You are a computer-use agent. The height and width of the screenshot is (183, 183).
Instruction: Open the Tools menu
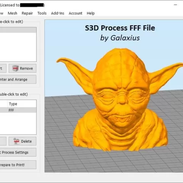(42, 13)
